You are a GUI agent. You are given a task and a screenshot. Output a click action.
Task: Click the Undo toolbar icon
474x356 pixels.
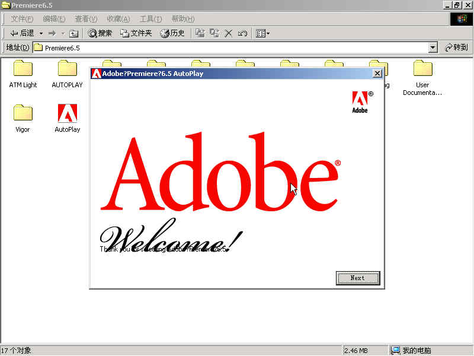coord(242,33)
